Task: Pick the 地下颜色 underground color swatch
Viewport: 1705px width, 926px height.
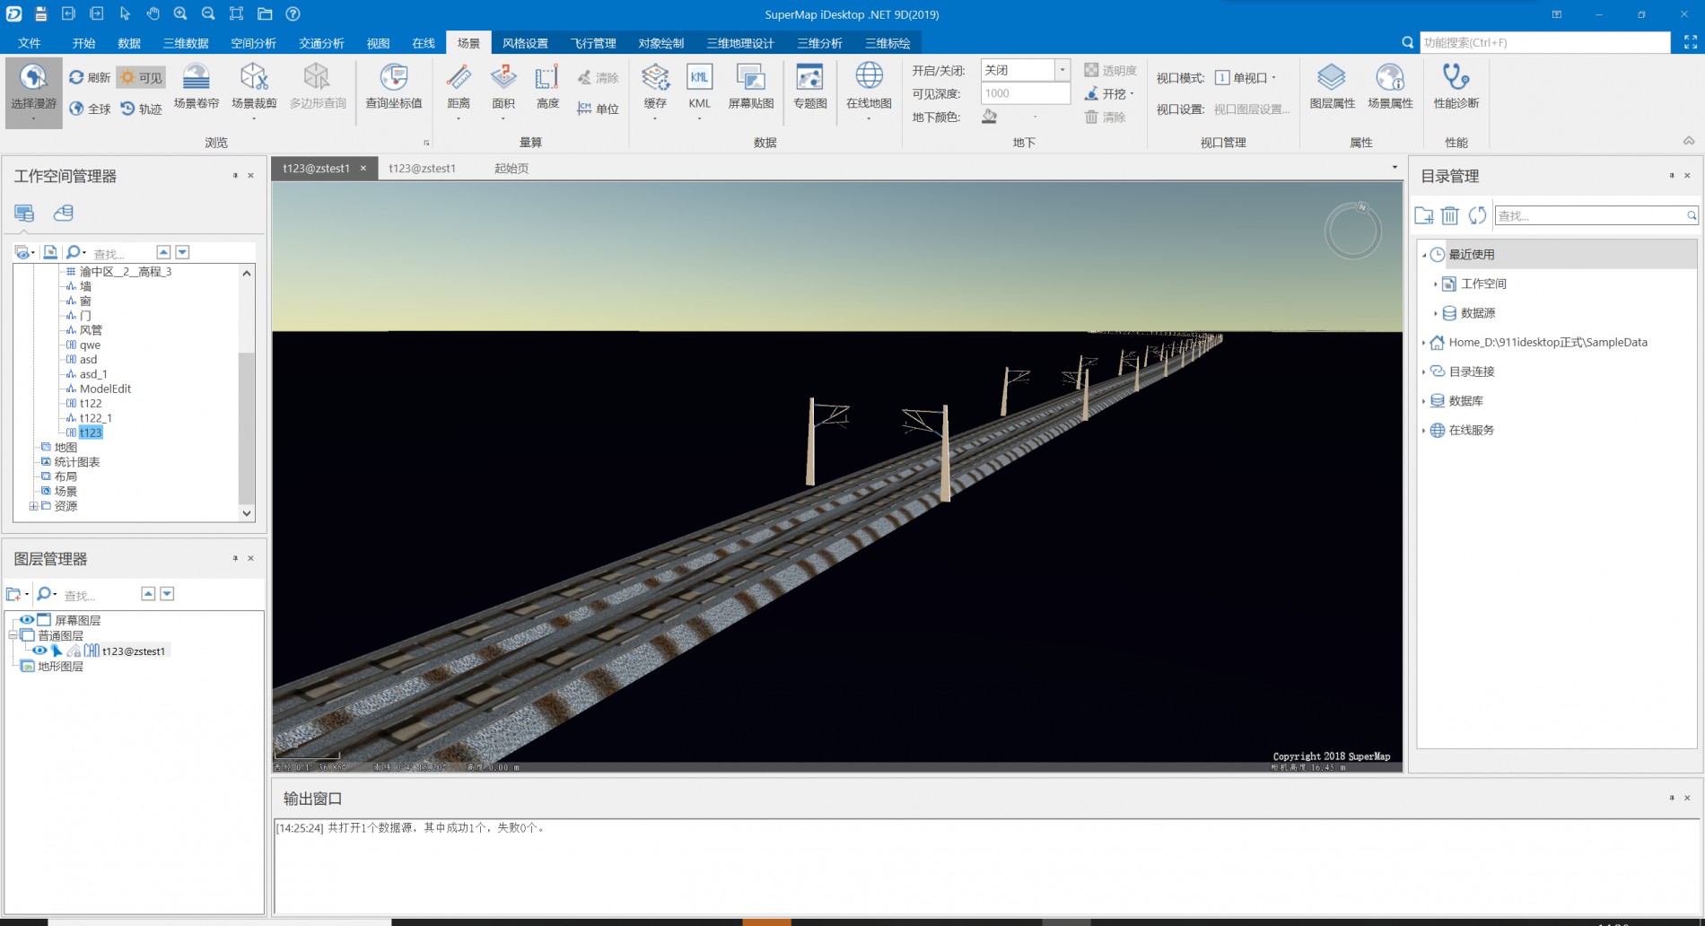Action: click(990, 117)
